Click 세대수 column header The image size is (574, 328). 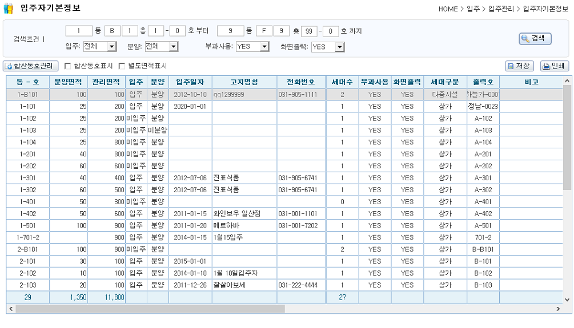click(342, 82)
